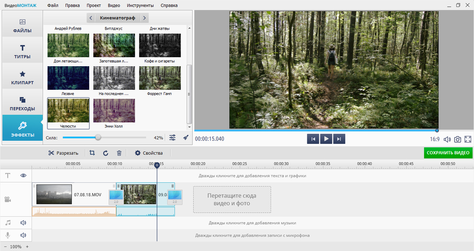
Task: Crop the clip with crop icon
Action: [x=92, y=153]
